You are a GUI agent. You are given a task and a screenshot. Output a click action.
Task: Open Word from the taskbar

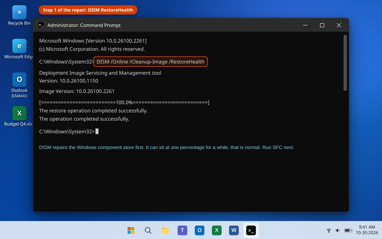[234, 230]
